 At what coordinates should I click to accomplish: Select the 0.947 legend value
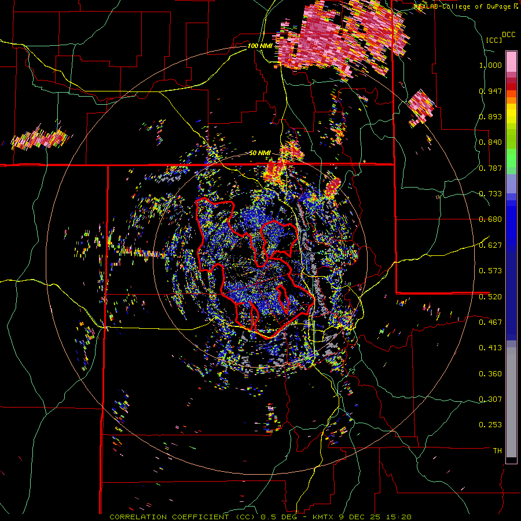coord(490,91)
